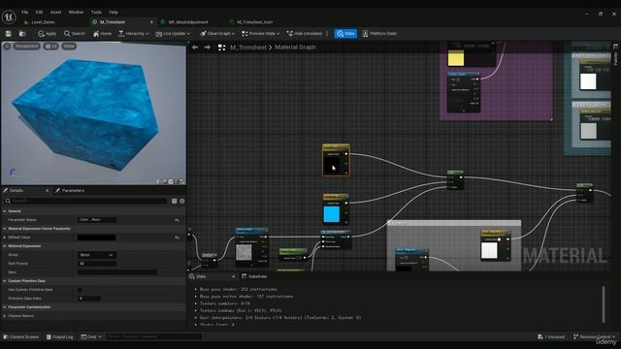Open the Asset menu

point(55,13)
